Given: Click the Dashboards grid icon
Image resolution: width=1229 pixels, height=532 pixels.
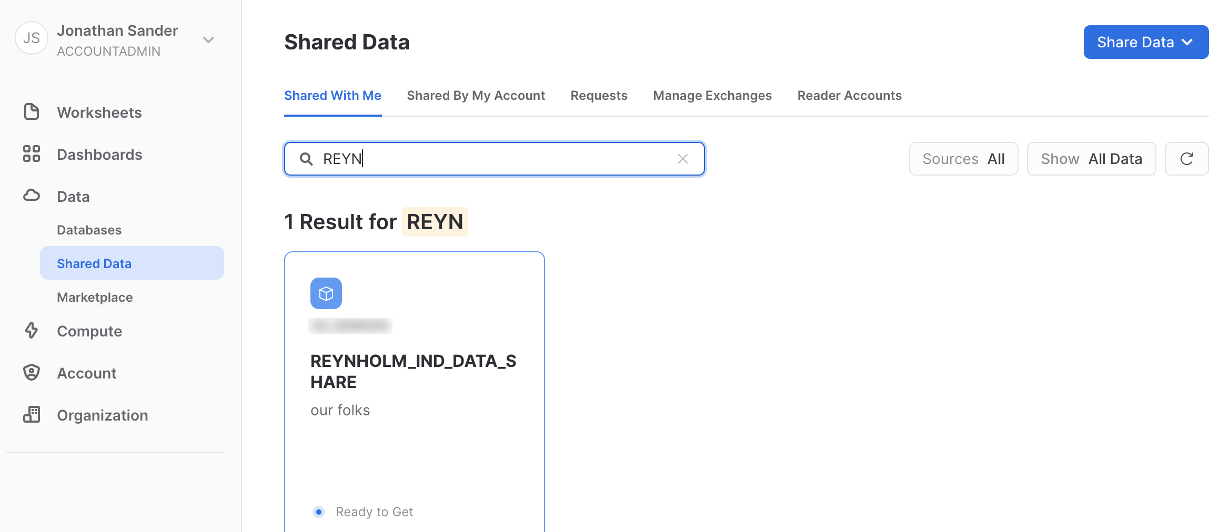Looking at the screenshot, I should point(32,154).
